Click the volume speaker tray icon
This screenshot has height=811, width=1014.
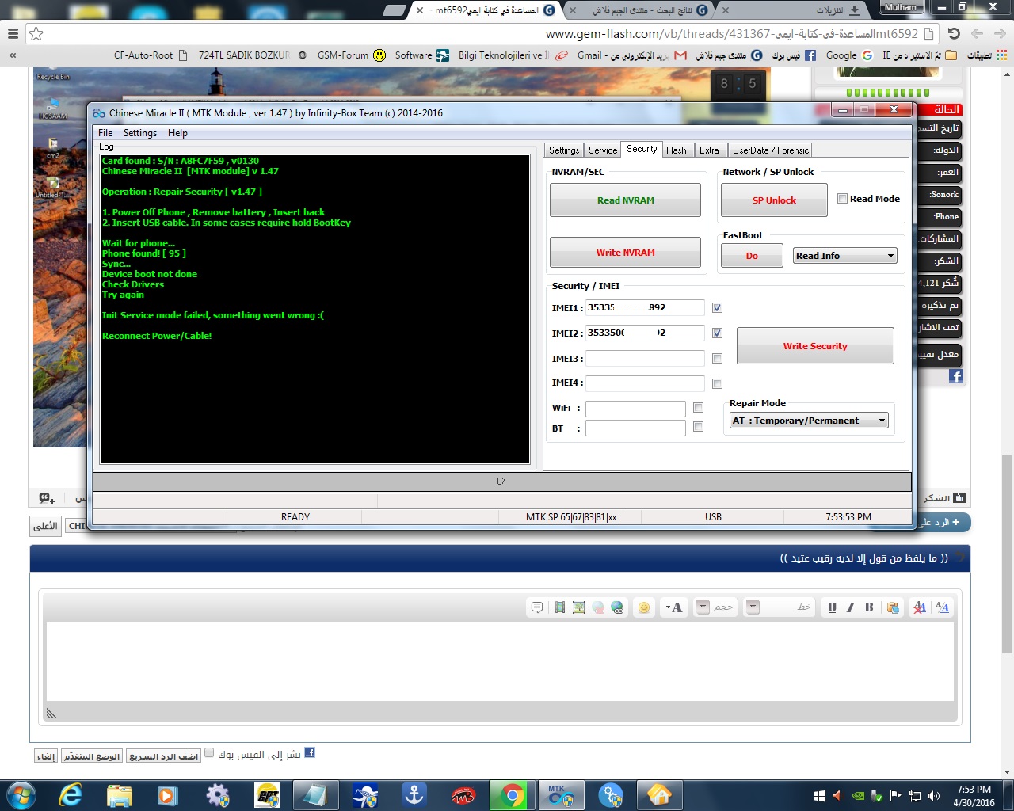[x=934, y=796]
